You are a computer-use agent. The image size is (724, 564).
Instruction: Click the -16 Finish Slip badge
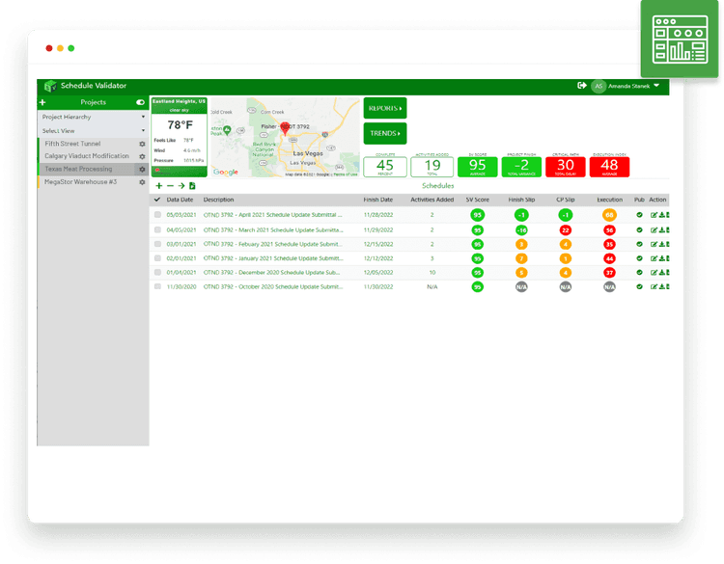[x=521, y=230]
